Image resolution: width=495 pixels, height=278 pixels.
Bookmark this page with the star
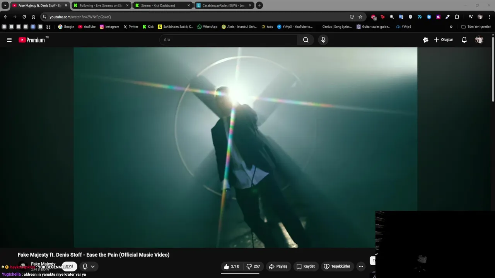click(x=360, y=17)
